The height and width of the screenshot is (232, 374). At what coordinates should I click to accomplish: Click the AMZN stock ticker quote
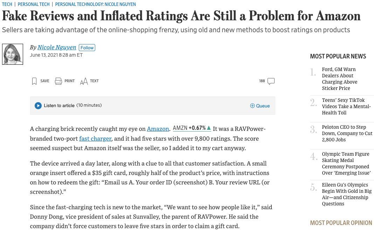pyautogui.click(x=189, y=128)
